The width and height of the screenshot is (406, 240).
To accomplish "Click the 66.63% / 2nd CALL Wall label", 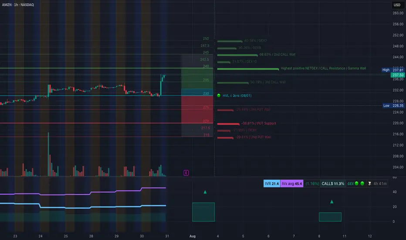I will 277,55.
